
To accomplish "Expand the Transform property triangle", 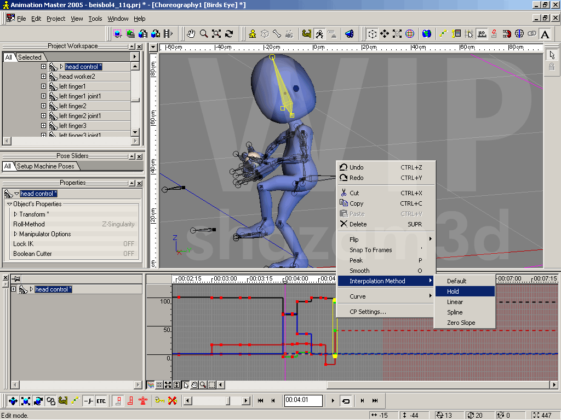I will tap(15, 214).
